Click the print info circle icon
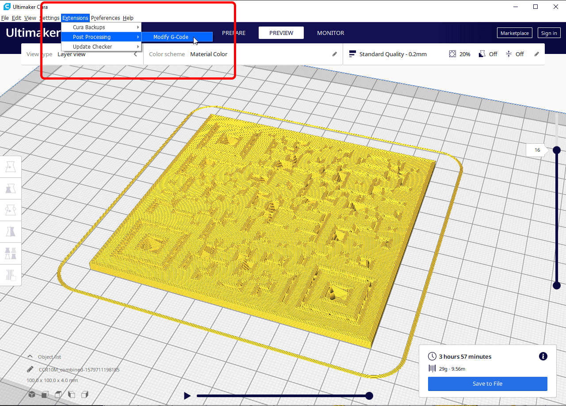The image size is (566, 406). tap(543, 356)
